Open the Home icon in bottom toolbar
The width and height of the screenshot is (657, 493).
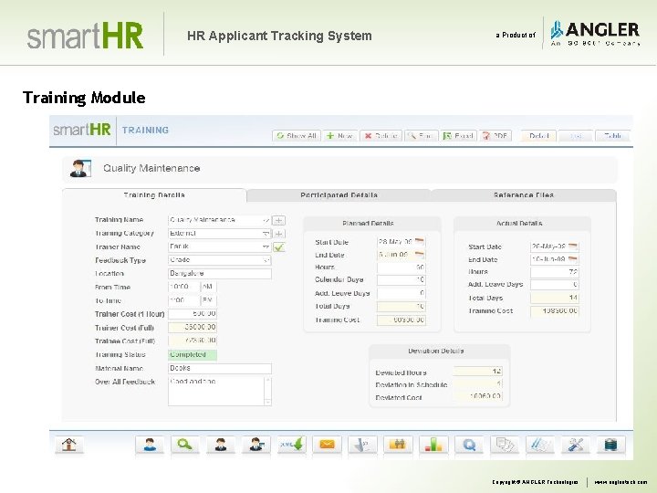coord(69,445)
